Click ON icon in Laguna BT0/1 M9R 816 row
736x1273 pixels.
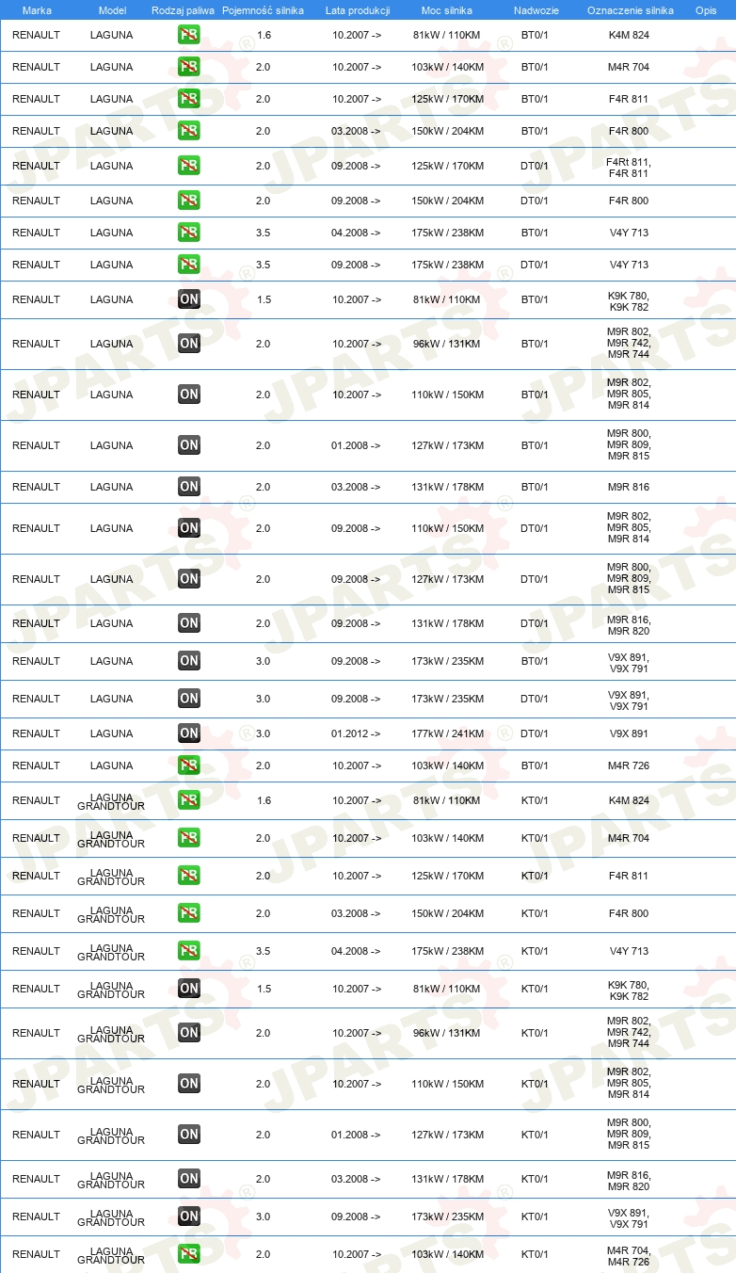(189, 487)
